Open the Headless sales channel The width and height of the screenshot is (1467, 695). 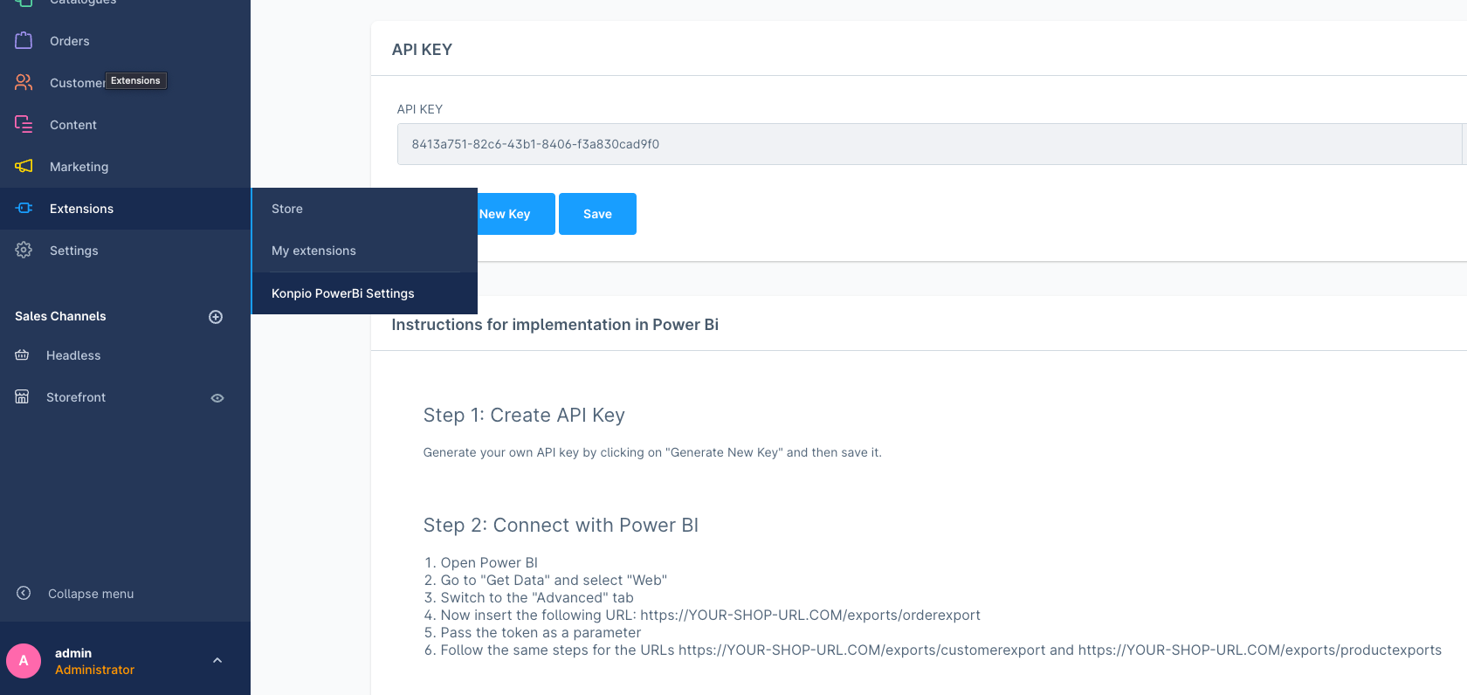point(73,355)
